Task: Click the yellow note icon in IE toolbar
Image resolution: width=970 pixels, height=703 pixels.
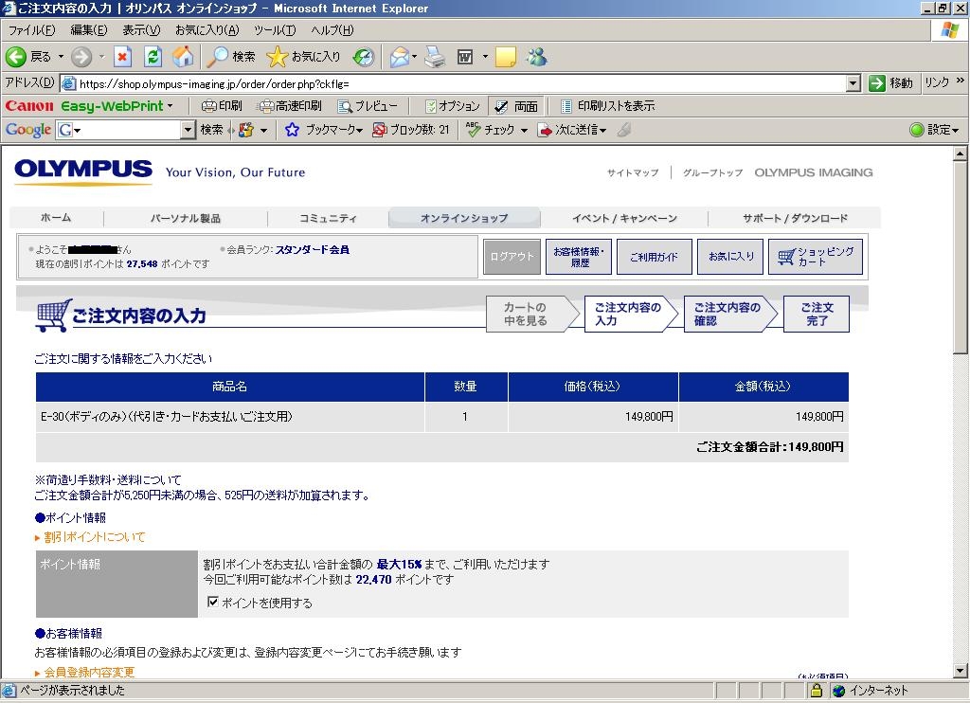Action: pos(506,57)
